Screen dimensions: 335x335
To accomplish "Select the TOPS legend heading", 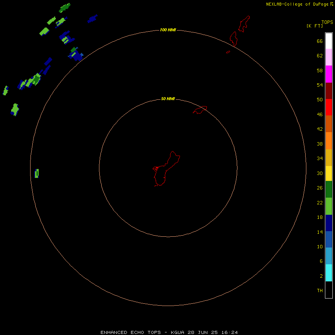I will click(x=327, y=22).
